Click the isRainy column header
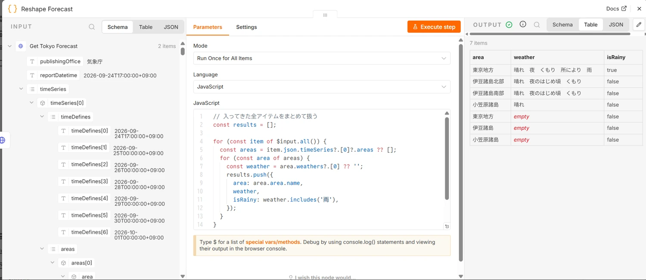Image resolution: width=646 pixels, height=280 pixels. tap(623, 57)
